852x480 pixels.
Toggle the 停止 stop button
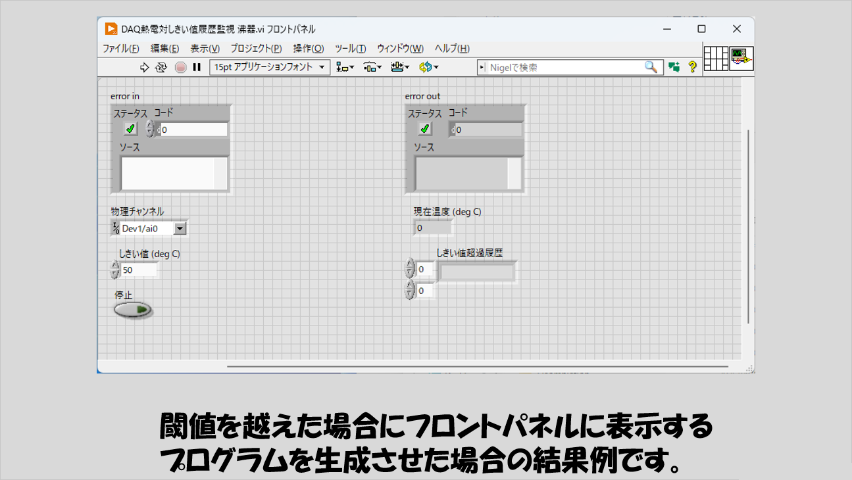(x=133, y=310)
